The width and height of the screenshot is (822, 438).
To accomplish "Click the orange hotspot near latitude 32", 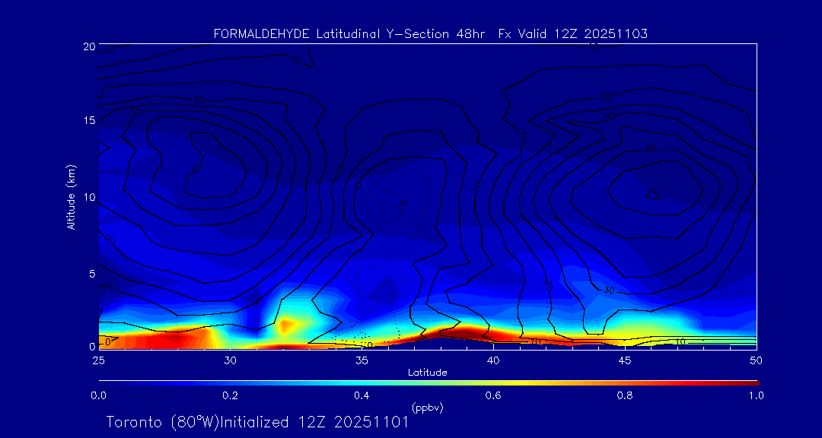I will click(x=286, y=326).
